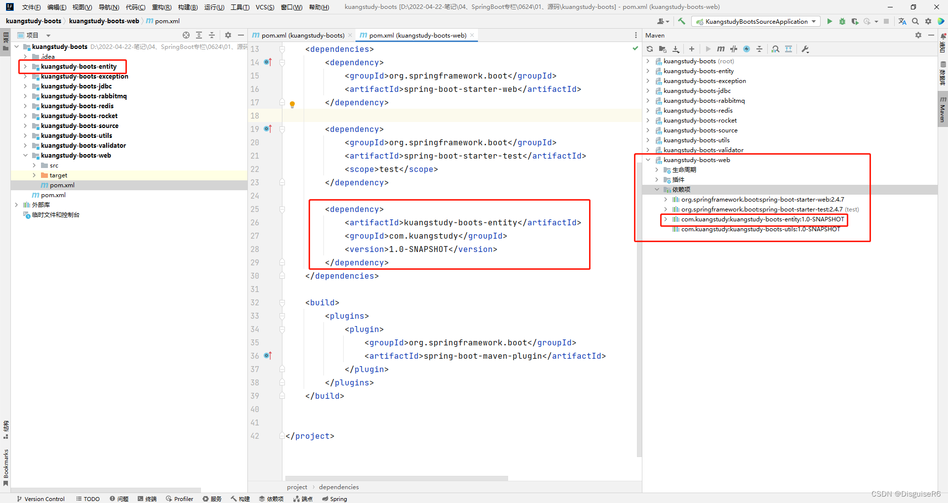Open 终端 terminal tool window
This screenshot has width=948, height=503.
[147, 499]
